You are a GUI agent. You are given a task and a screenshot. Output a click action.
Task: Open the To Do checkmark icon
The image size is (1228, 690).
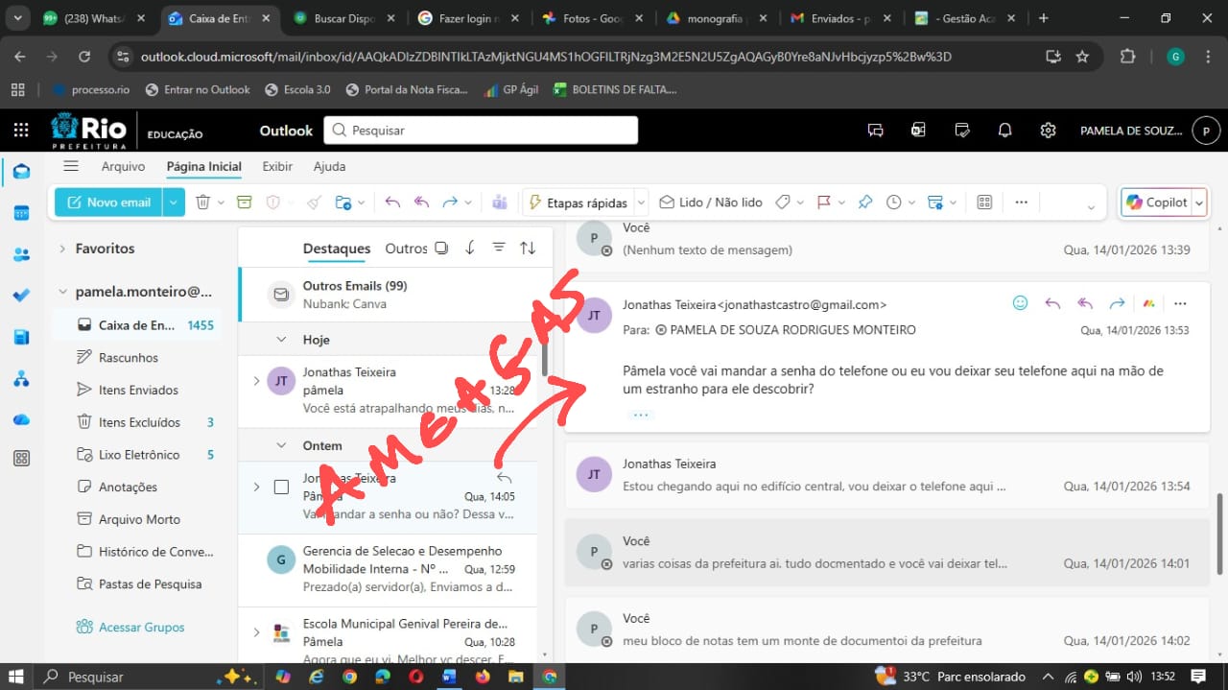click(21, 296)
